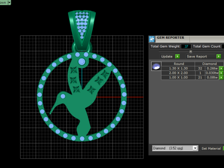Screen dimensions: 224x168
Task: Select the round gem thumbnail
Action: point(156,66)
